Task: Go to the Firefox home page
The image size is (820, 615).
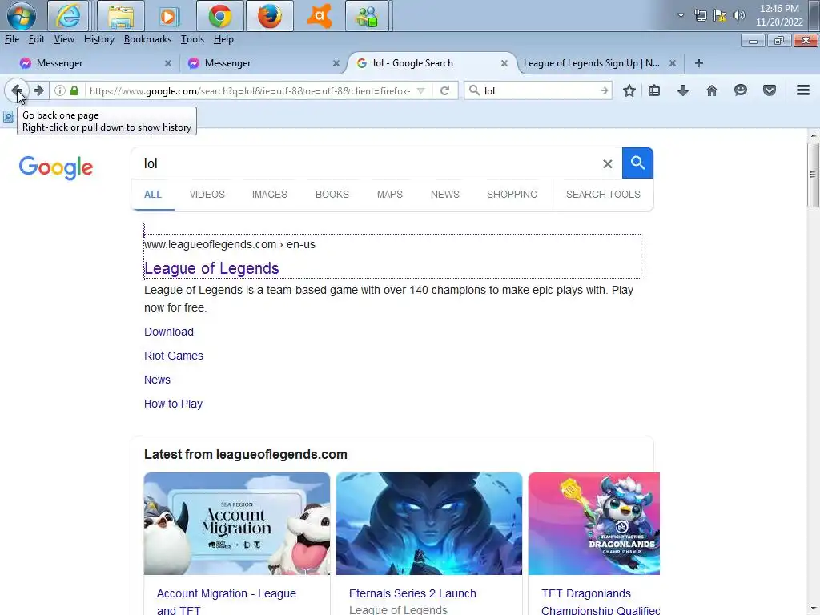Action: point(711,90)
